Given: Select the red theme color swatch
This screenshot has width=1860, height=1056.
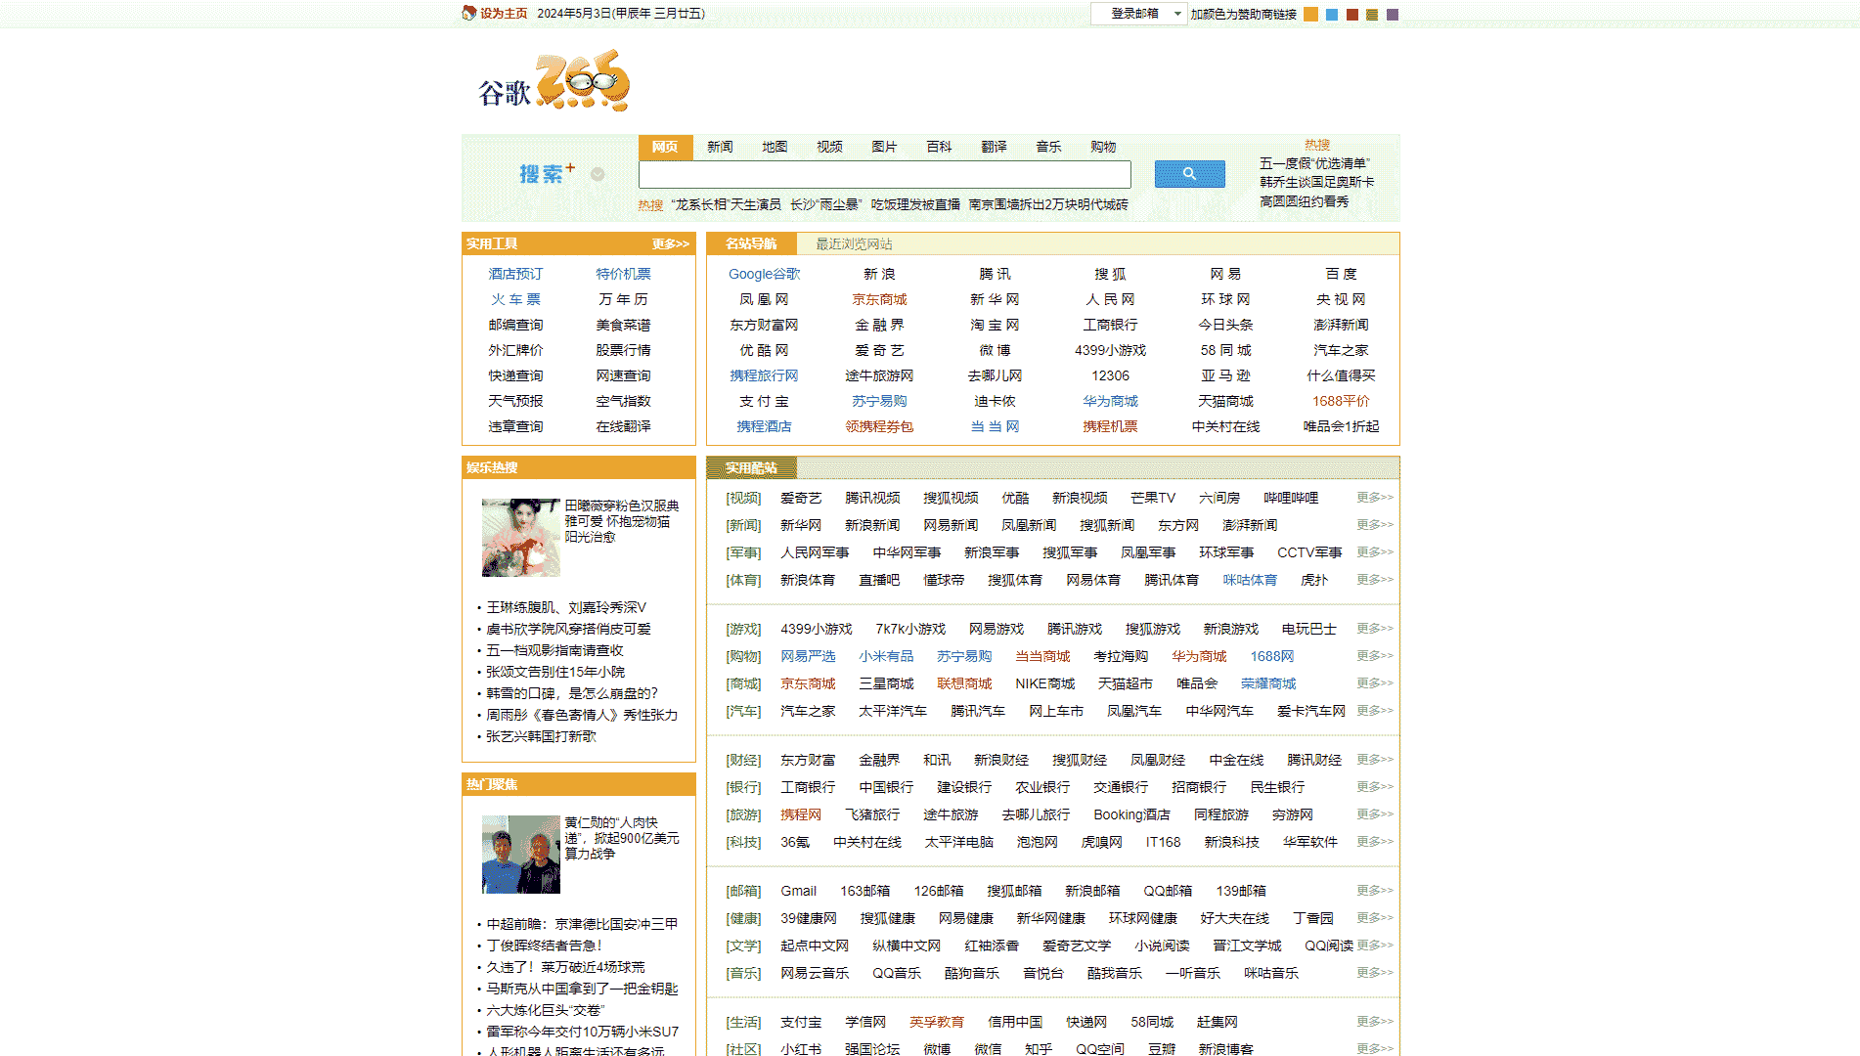Looking at the screenshot, I should 1352,14.
